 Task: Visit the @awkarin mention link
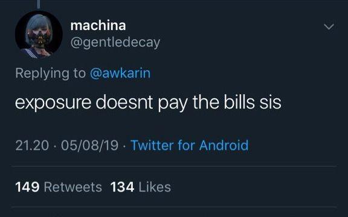point(120,74)
